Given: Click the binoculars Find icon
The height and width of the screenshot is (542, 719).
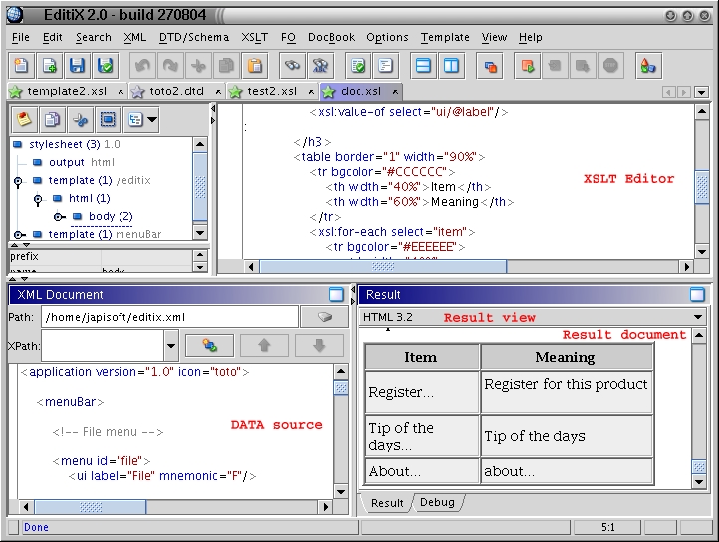Looking at the screenshot, I should pyautogui.click(x=291, y=66).
